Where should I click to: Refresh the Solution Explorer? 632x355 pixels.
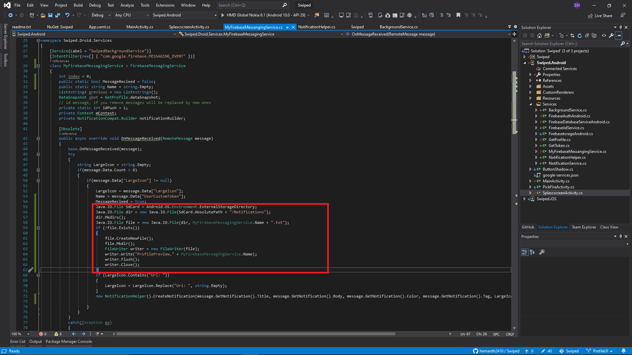coord(579,35)
